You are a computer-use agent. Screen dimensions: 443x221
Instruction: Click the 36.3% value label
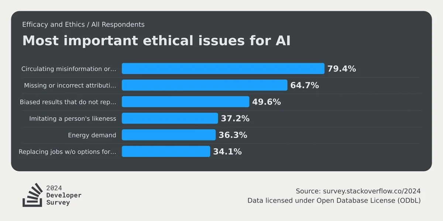(233, 135)
